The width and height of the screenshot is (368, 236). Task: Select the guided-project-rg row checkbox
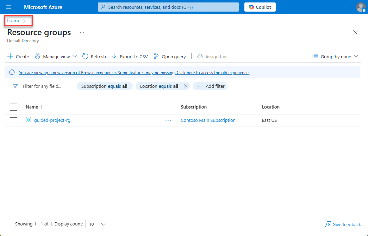click(14, 120)
